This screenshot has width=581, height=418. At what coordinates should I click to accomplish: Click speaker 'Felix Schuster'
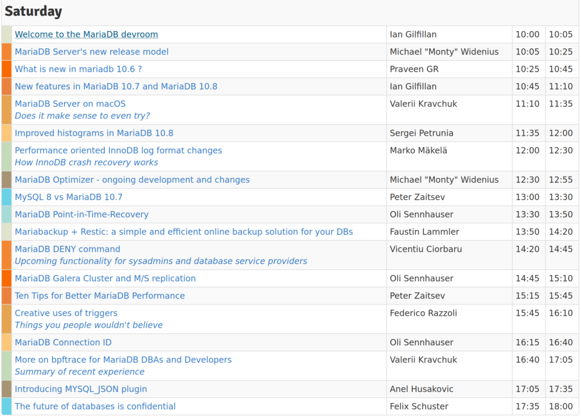pyautogui.click(x=419, y=407)
